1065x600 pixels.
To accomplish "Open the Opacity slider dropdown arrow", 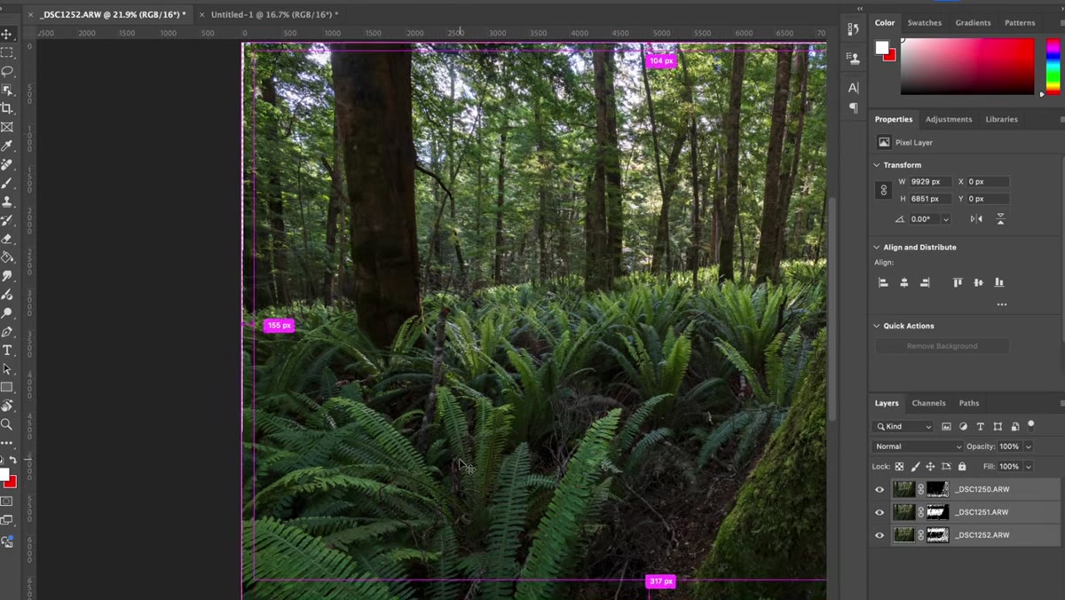I will (x=1029, y=446).
